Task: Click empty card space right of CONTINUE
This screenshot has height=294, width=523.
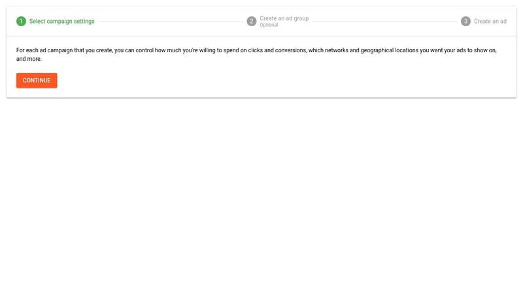Action: point(261,80)
